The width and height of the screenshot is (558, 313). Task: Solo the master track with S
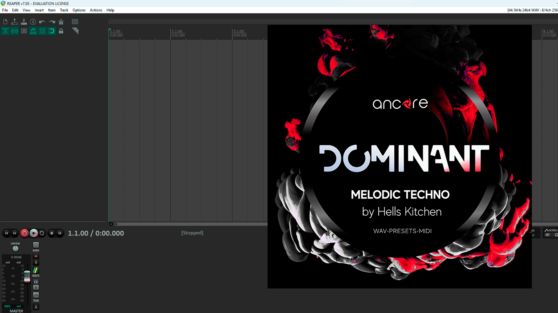click(x=36, y=262)
